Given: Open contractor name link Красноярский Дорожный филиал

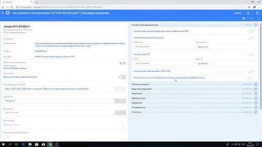Looking at the screenshot, I should [x=80, y=45].
